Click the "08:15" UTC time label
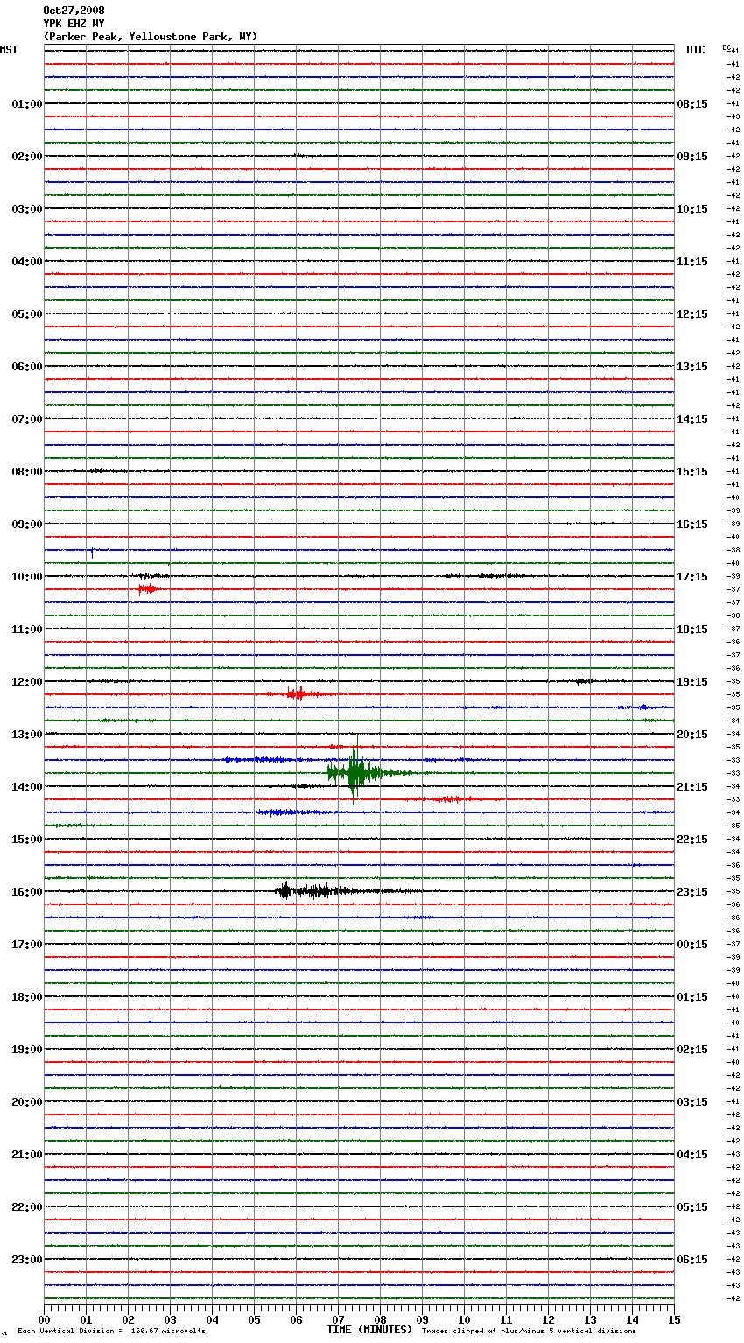The image size is (744, 1343). [x=692, y=104]
